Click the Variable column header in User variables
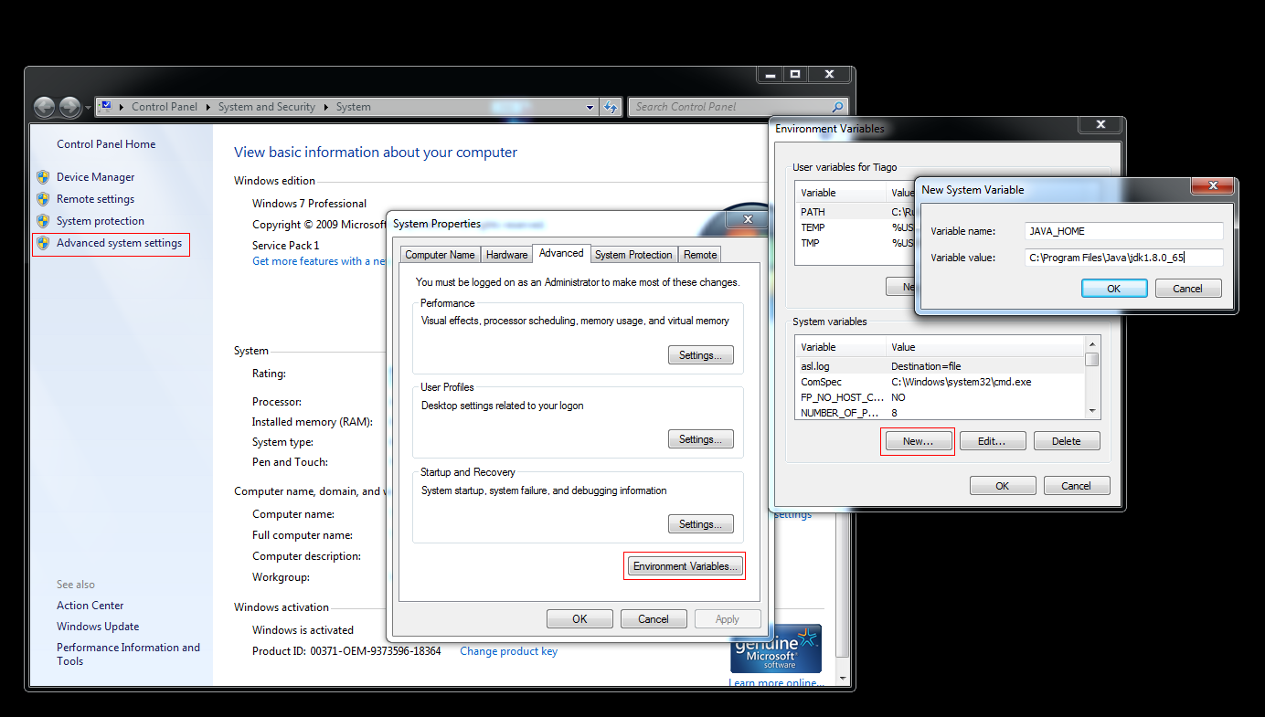Image resolution: width=1265 pixels, height=717 pixels. (841, 193)
